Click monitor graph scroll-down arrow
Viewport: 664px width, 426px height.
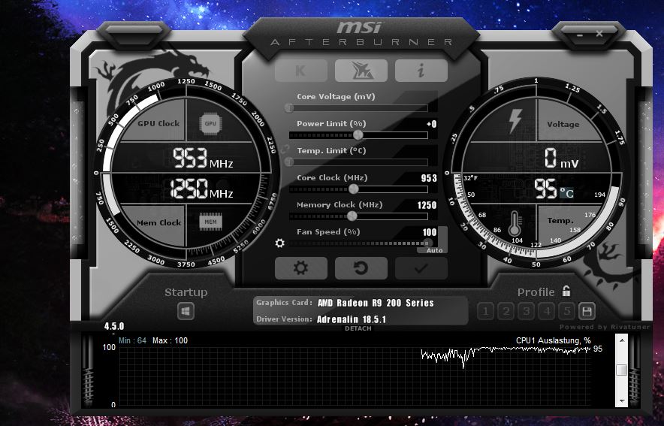(622, 400)
